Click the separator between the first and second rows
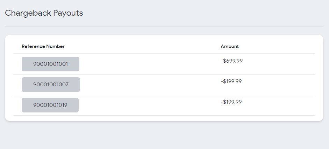This screenshot has height=149, width=329. pyautogui.click(x=164, y=74)
